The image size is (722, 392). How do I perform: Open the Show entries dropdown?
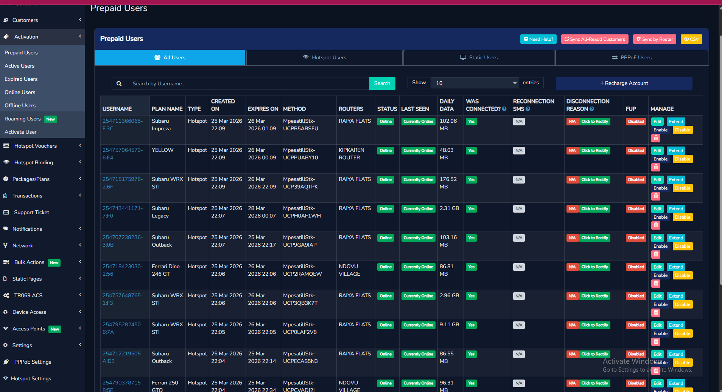click(x=474, y=83)
